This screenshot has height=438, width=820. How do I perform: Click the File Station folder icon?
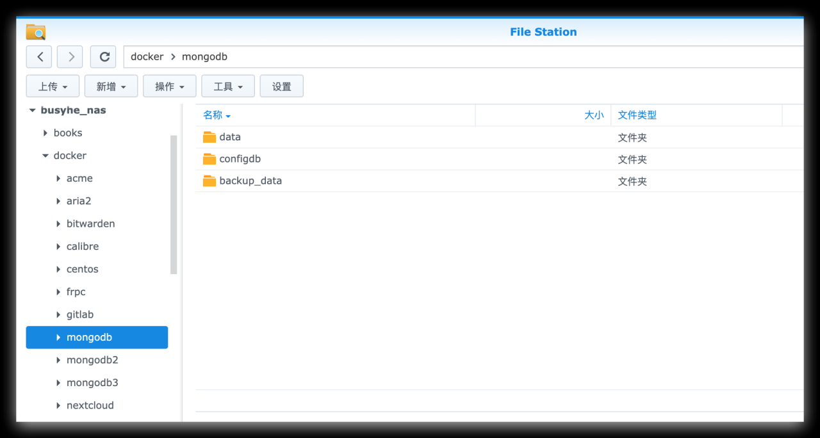(36, 32)
